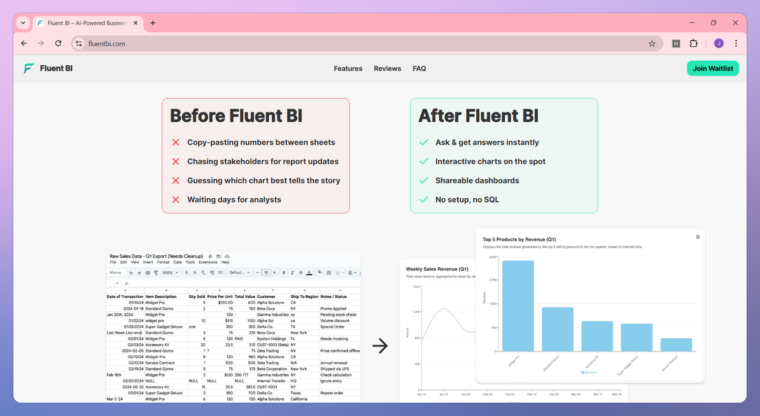Close the Fluent BI tab
The height and width of the screenshot is (416, 760).
click(x=136, y=23)
